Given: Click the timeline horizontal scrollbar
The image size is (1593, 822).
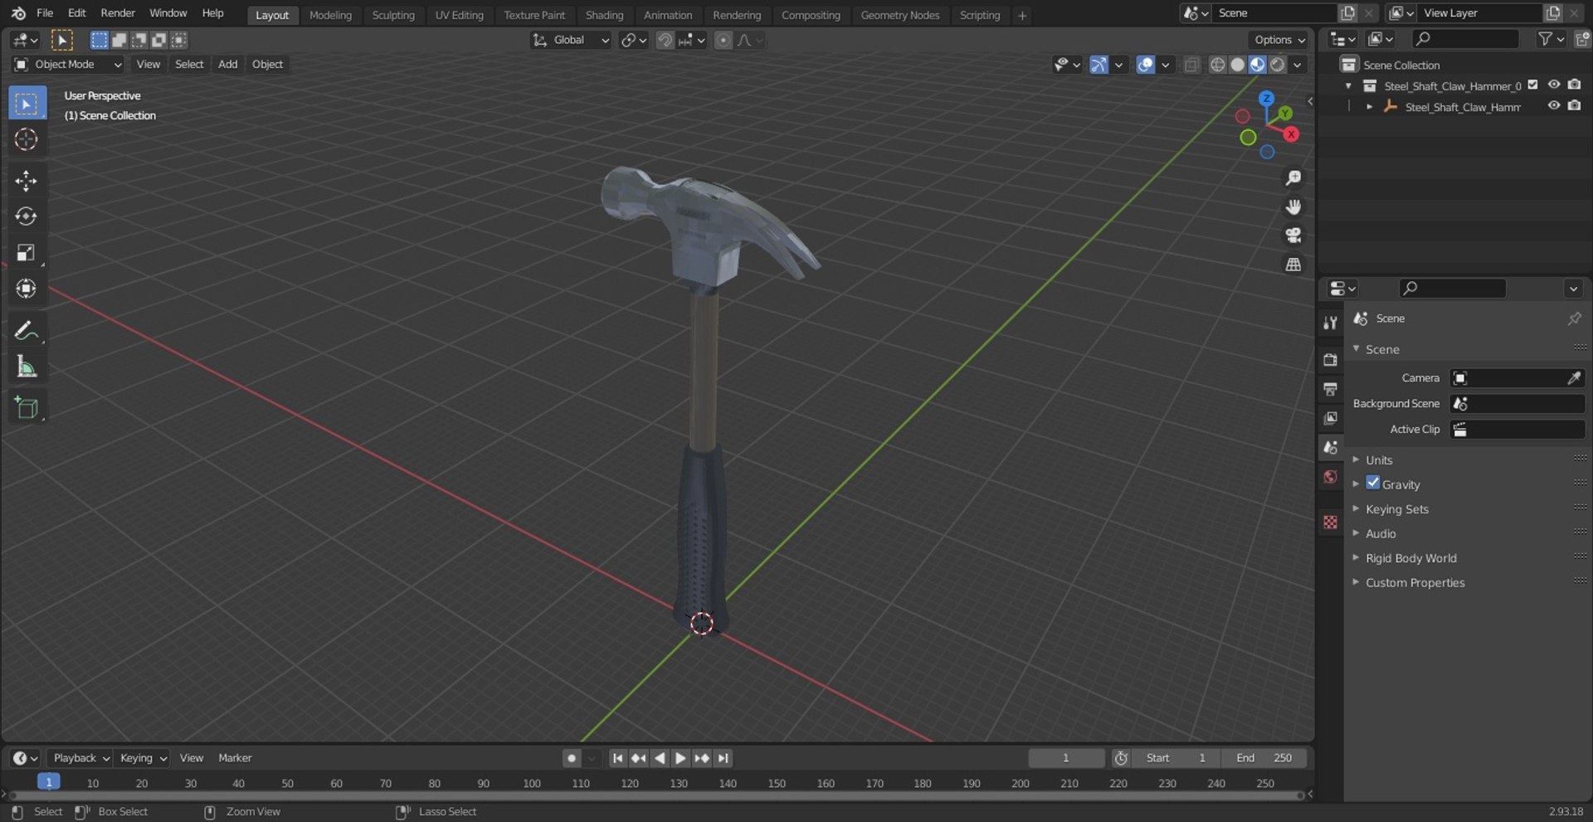Looking at the screenshot, I should click(655, 795).
